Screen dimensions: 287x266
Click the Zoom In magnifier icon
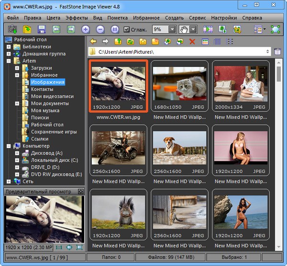[x=86, y=29]
